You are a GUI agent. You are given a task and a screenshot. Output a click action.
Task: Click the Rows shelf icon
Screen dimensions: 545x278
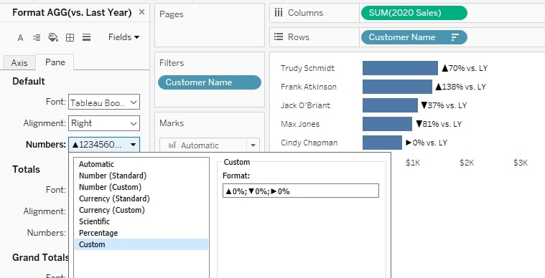pos(279,37)
